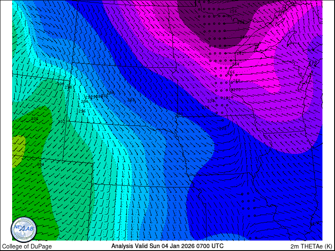Click the 284 contour label
This screenshot has width=335, height=251.
point(111,93)
